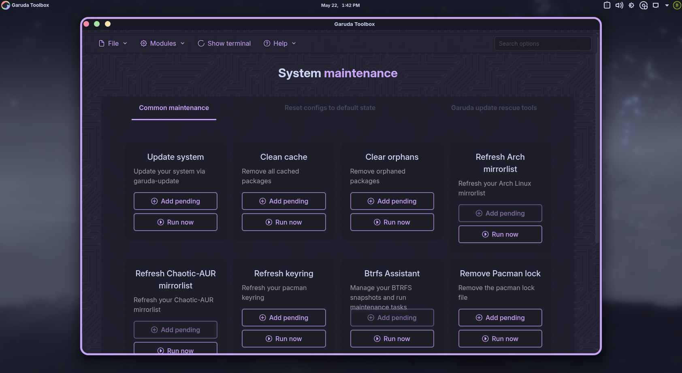
Task: Click plus icon in Btrfs Assistant Add pending
Action: (x=371, y=318)
